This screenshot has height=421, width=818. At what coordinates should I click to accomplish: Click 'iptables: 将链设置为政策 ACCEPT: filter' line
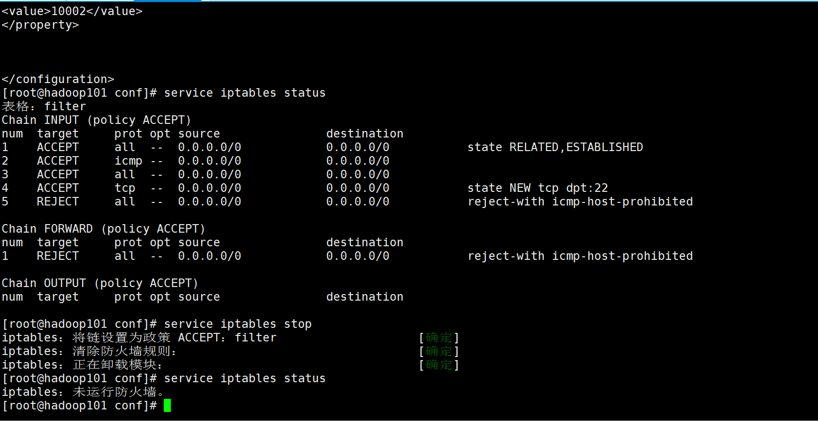[139, 337]
